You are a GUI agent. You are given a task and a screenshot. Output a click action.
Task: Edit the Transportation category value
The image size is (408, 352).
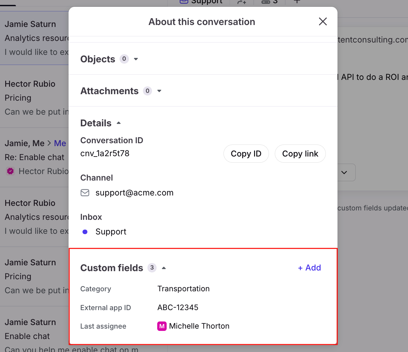pyautogui.click(x=183, y=289)
